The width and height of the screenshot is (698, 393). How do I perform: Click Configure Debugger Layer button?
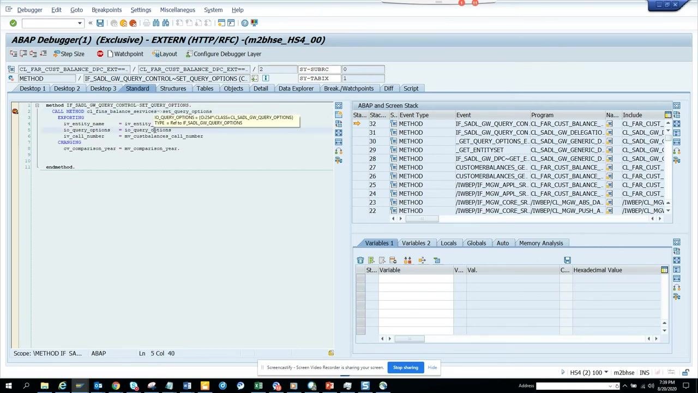(224, 54)
